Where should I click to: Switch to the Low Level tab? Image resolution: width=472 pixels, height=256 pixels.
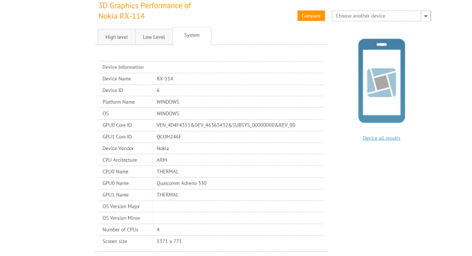tap(154, 37)
